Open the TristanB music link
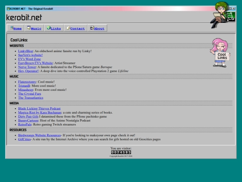The height and width of the screenshot is (182, 242). 24,86
